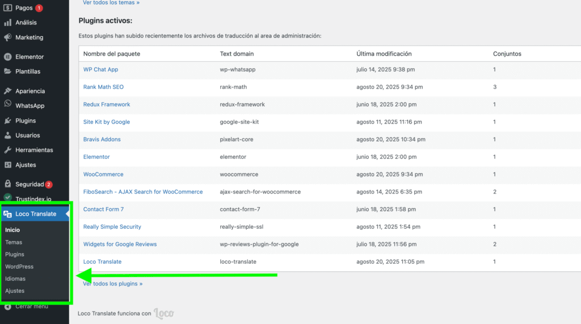Image resolution: width=581 pixels, height=324 pixels.
Task: Click the pixelart-core text domain cell
Action: click(x=237, y=140)
